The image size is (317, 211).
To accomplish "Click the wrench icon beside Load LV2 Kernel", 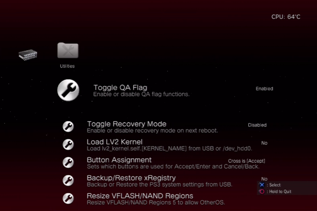I will click(68, 145).
